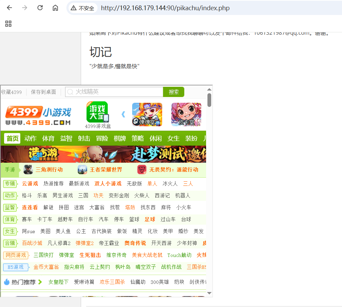Image resolution: width=342 pixels, height=307 pixels.
Task: Open the 冰火人 link
Action: 170,184
